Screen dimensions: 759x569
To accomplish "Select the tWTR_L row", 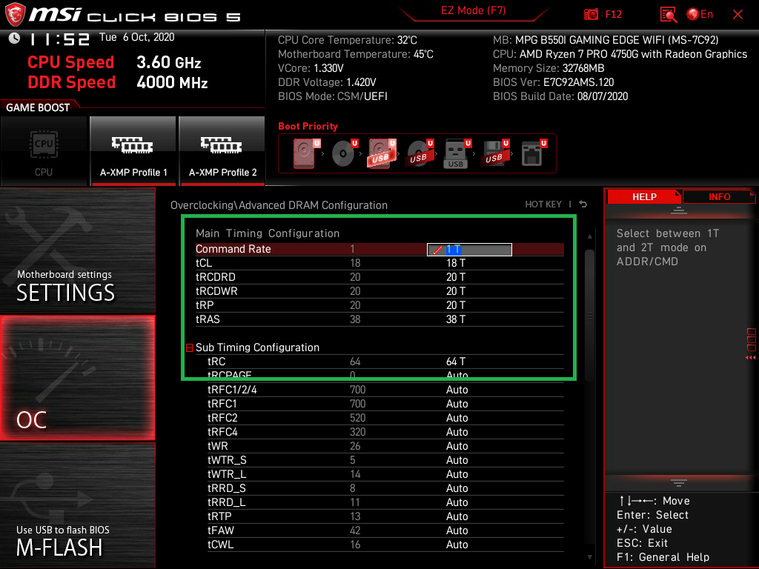I will click(385, 474).
